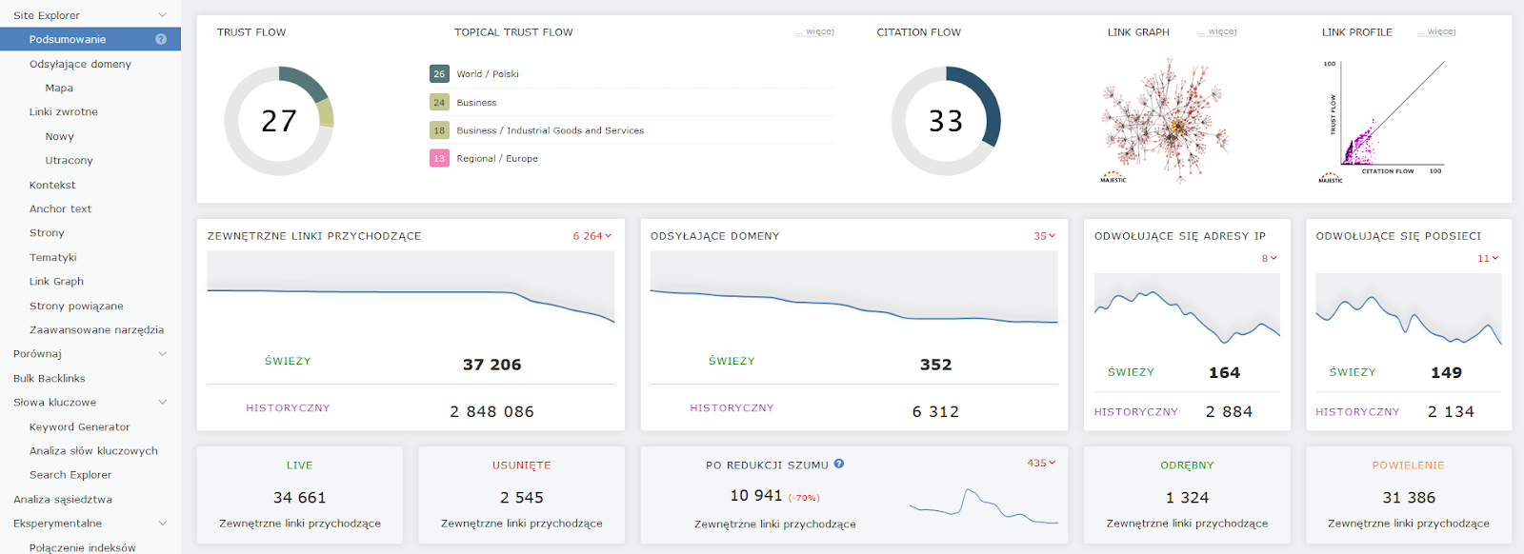Viewport: 1524px width, 554px height.
Task: Click the Po redukcji szumu sparkline
Action: tap(983, 506)
